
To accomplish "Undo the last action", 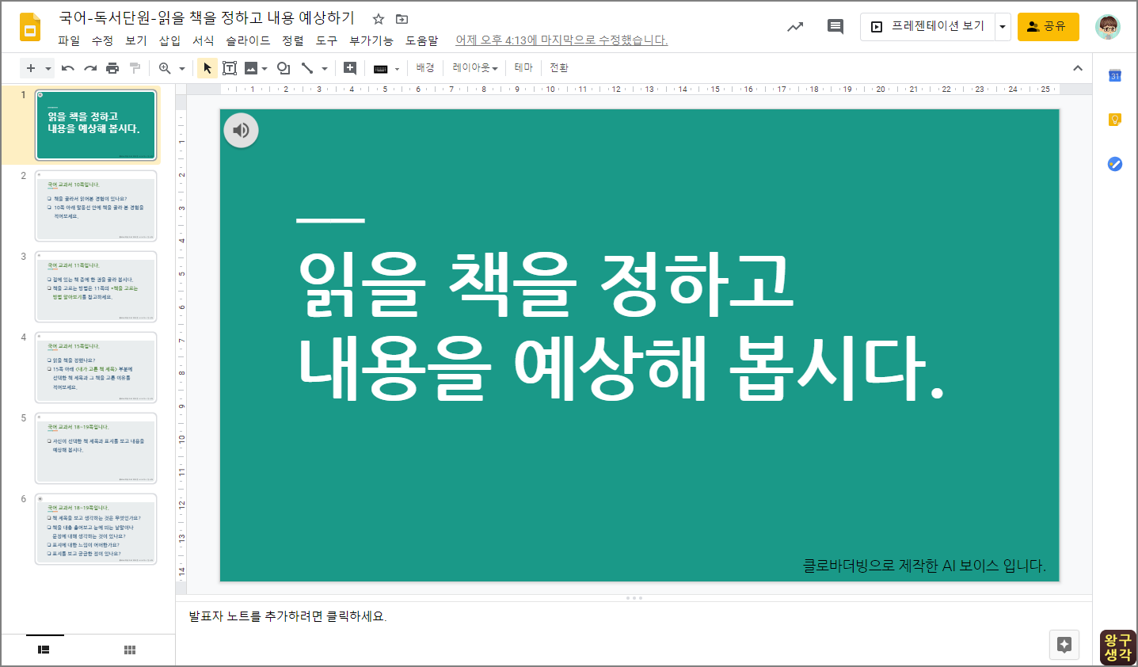I will [x=68, y=68].
